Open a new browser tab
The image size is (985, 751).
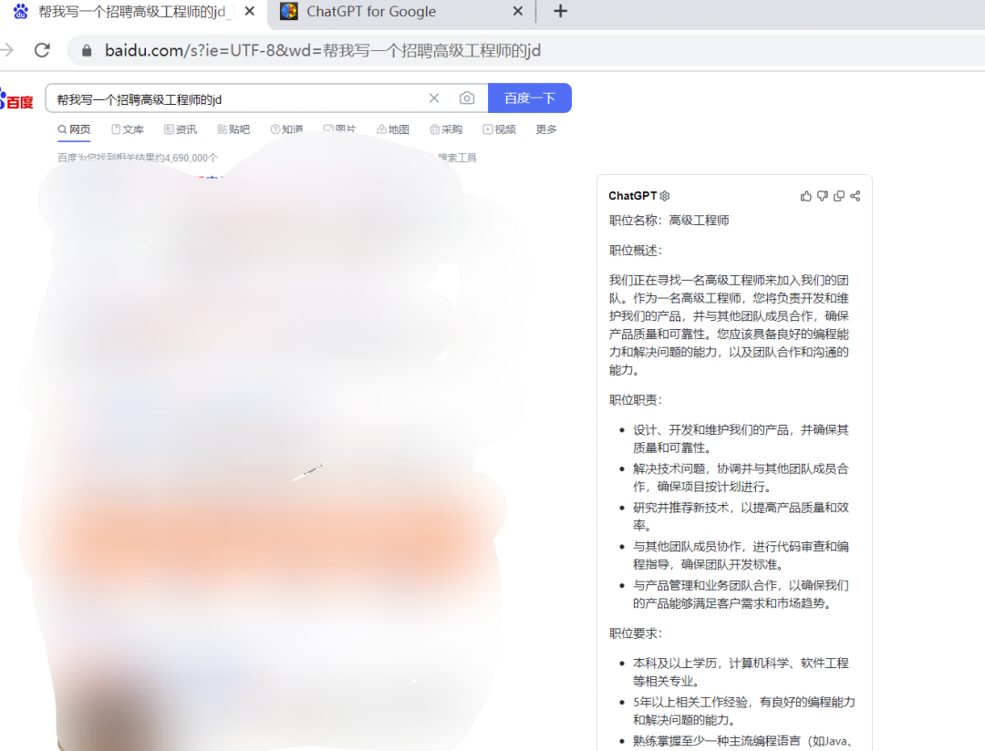560,12
